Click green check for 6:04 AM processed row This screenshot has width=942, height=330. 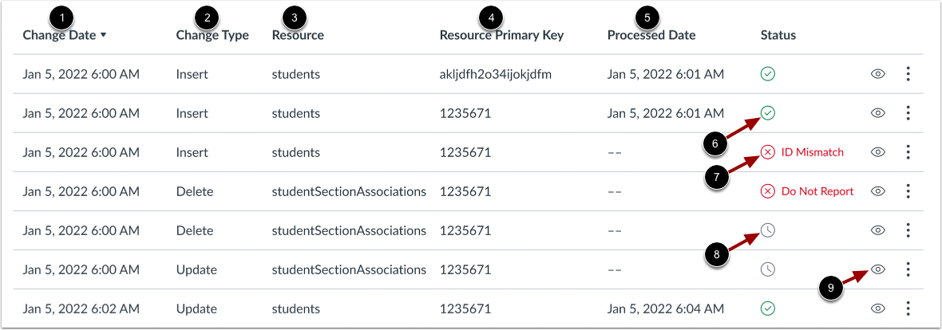(x=767, y=308)
